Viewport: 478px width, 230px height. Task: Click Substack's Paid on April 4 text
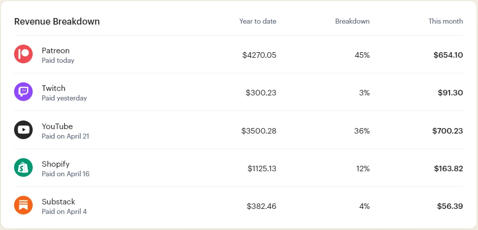[64, 211]
